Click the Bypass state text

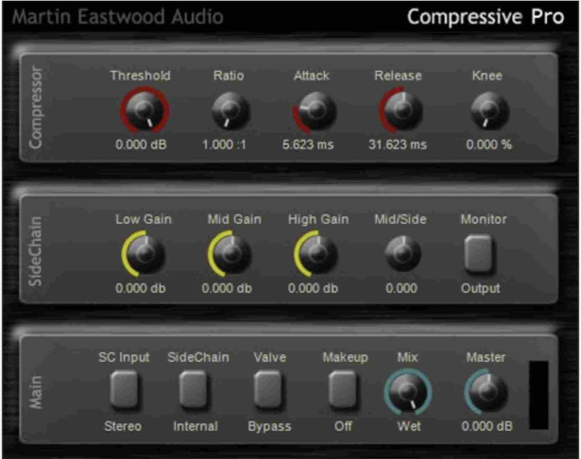click(269, 427)
